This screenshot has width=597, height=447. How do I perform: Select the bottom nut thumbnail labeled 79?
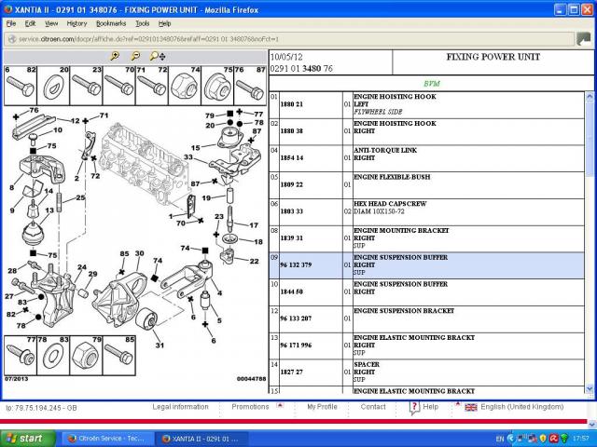click(86, 356)
